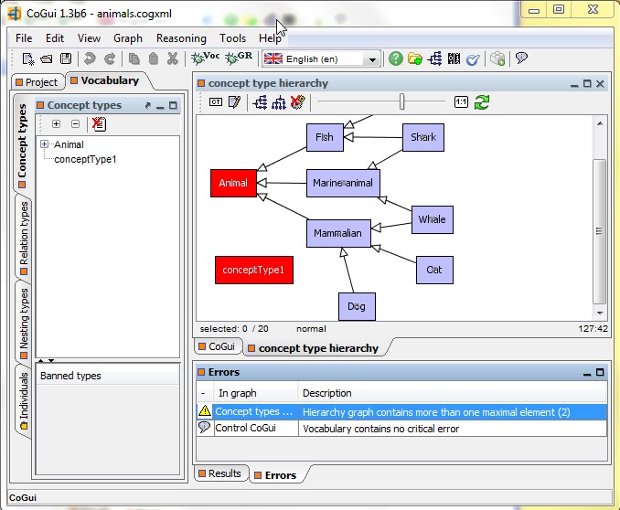Image resolution: width=620 pixels, height=510 pixels.
Task: Select the Errors bottom tab
Action: [276, 475]
